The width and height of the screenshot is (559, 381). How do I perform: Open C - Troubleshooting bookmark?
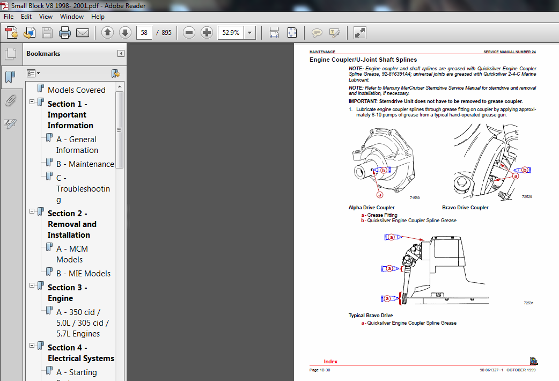point(83,189)
